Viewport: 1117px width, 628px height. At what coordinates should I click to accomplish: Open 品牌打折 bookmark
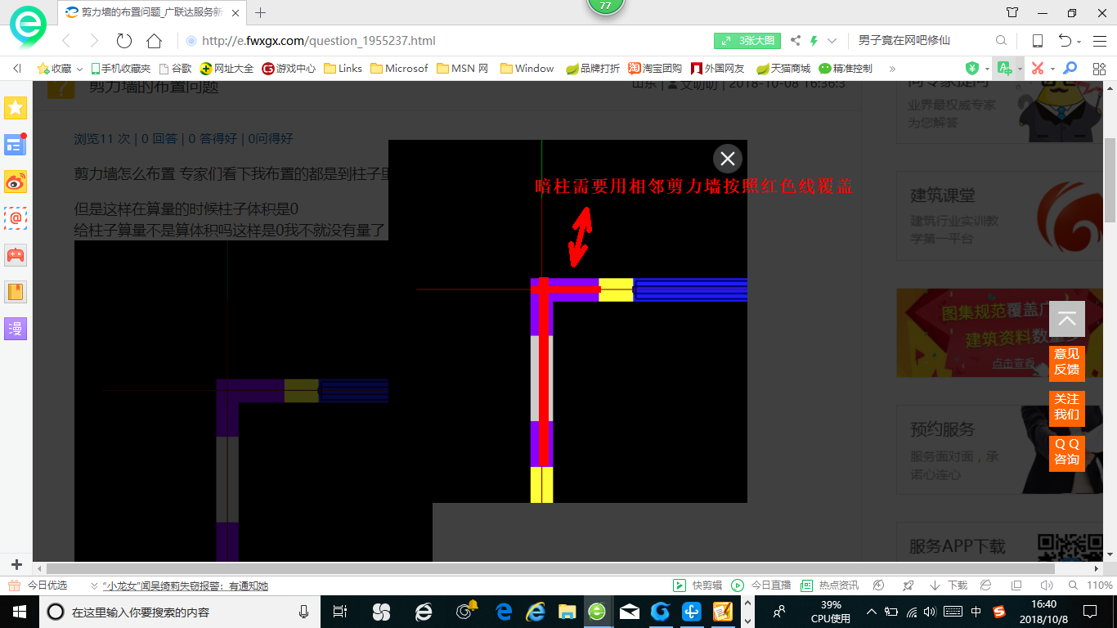593,69
